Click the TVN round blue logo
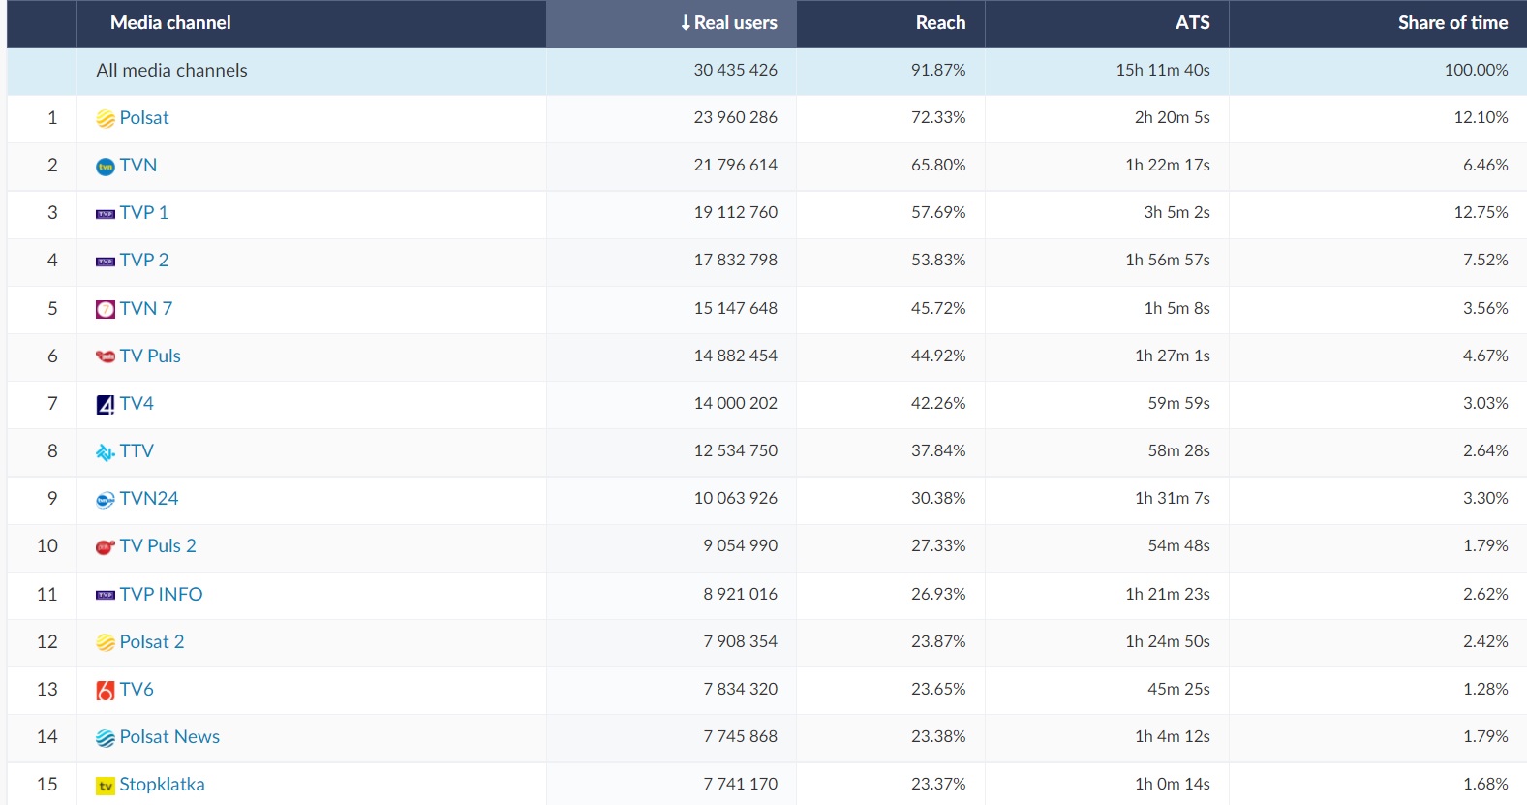The height and width of the screenshot is (805, 1527). [x=106, y=167]
